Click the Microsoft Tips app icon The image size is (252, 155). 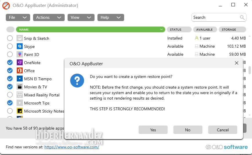pos(20,103)
